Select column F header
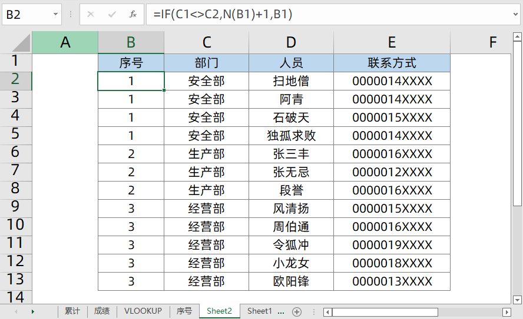The height and width of the screenshot is (319, 523). coord(481,42)
